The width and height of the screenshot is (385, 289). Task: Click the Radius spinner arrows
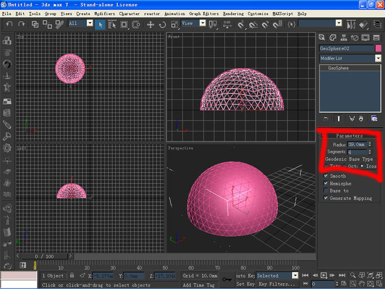[x=370, y=144]
